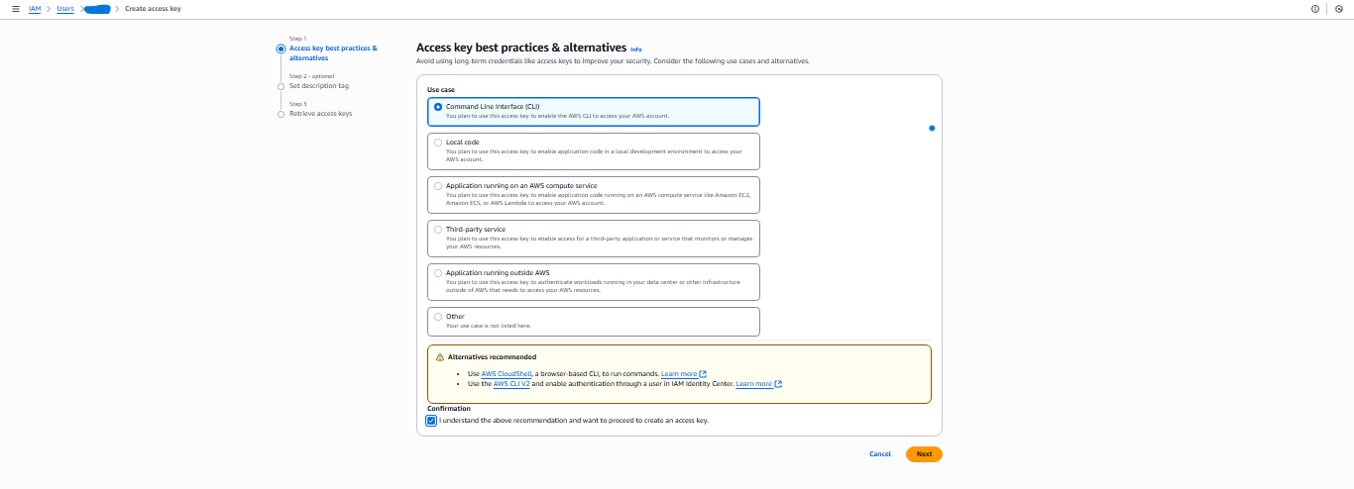The image size is (1354, 489).
Task: Click the info circle icon in the top bar
Action: [x=1315, y=8]
